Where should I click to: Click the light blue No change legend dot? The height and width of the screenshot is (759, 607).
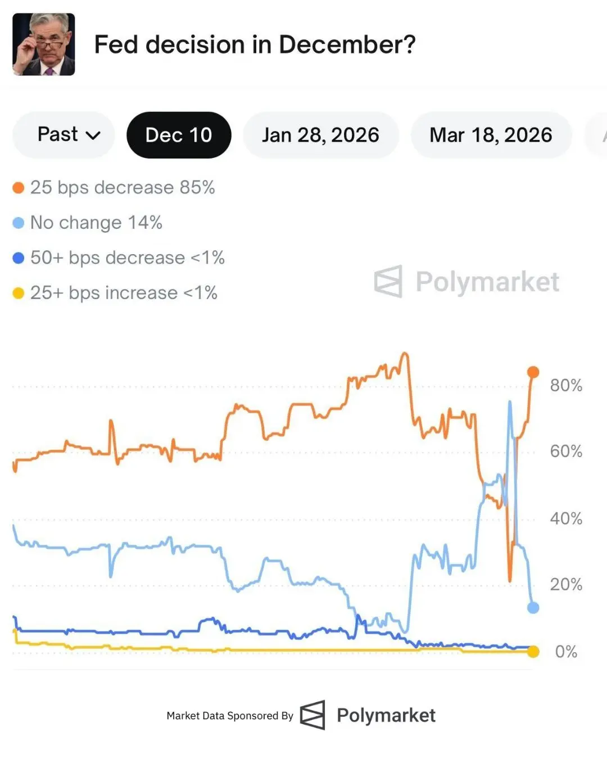pyautogui.click(x=19, y=223)
